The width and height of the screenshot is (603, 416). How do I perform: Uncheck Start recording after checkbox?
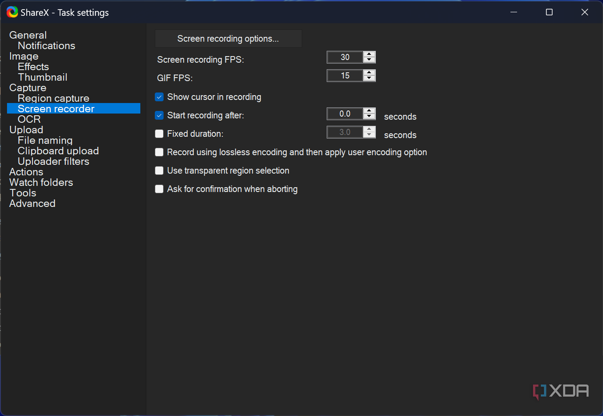(x=159, y=115)
